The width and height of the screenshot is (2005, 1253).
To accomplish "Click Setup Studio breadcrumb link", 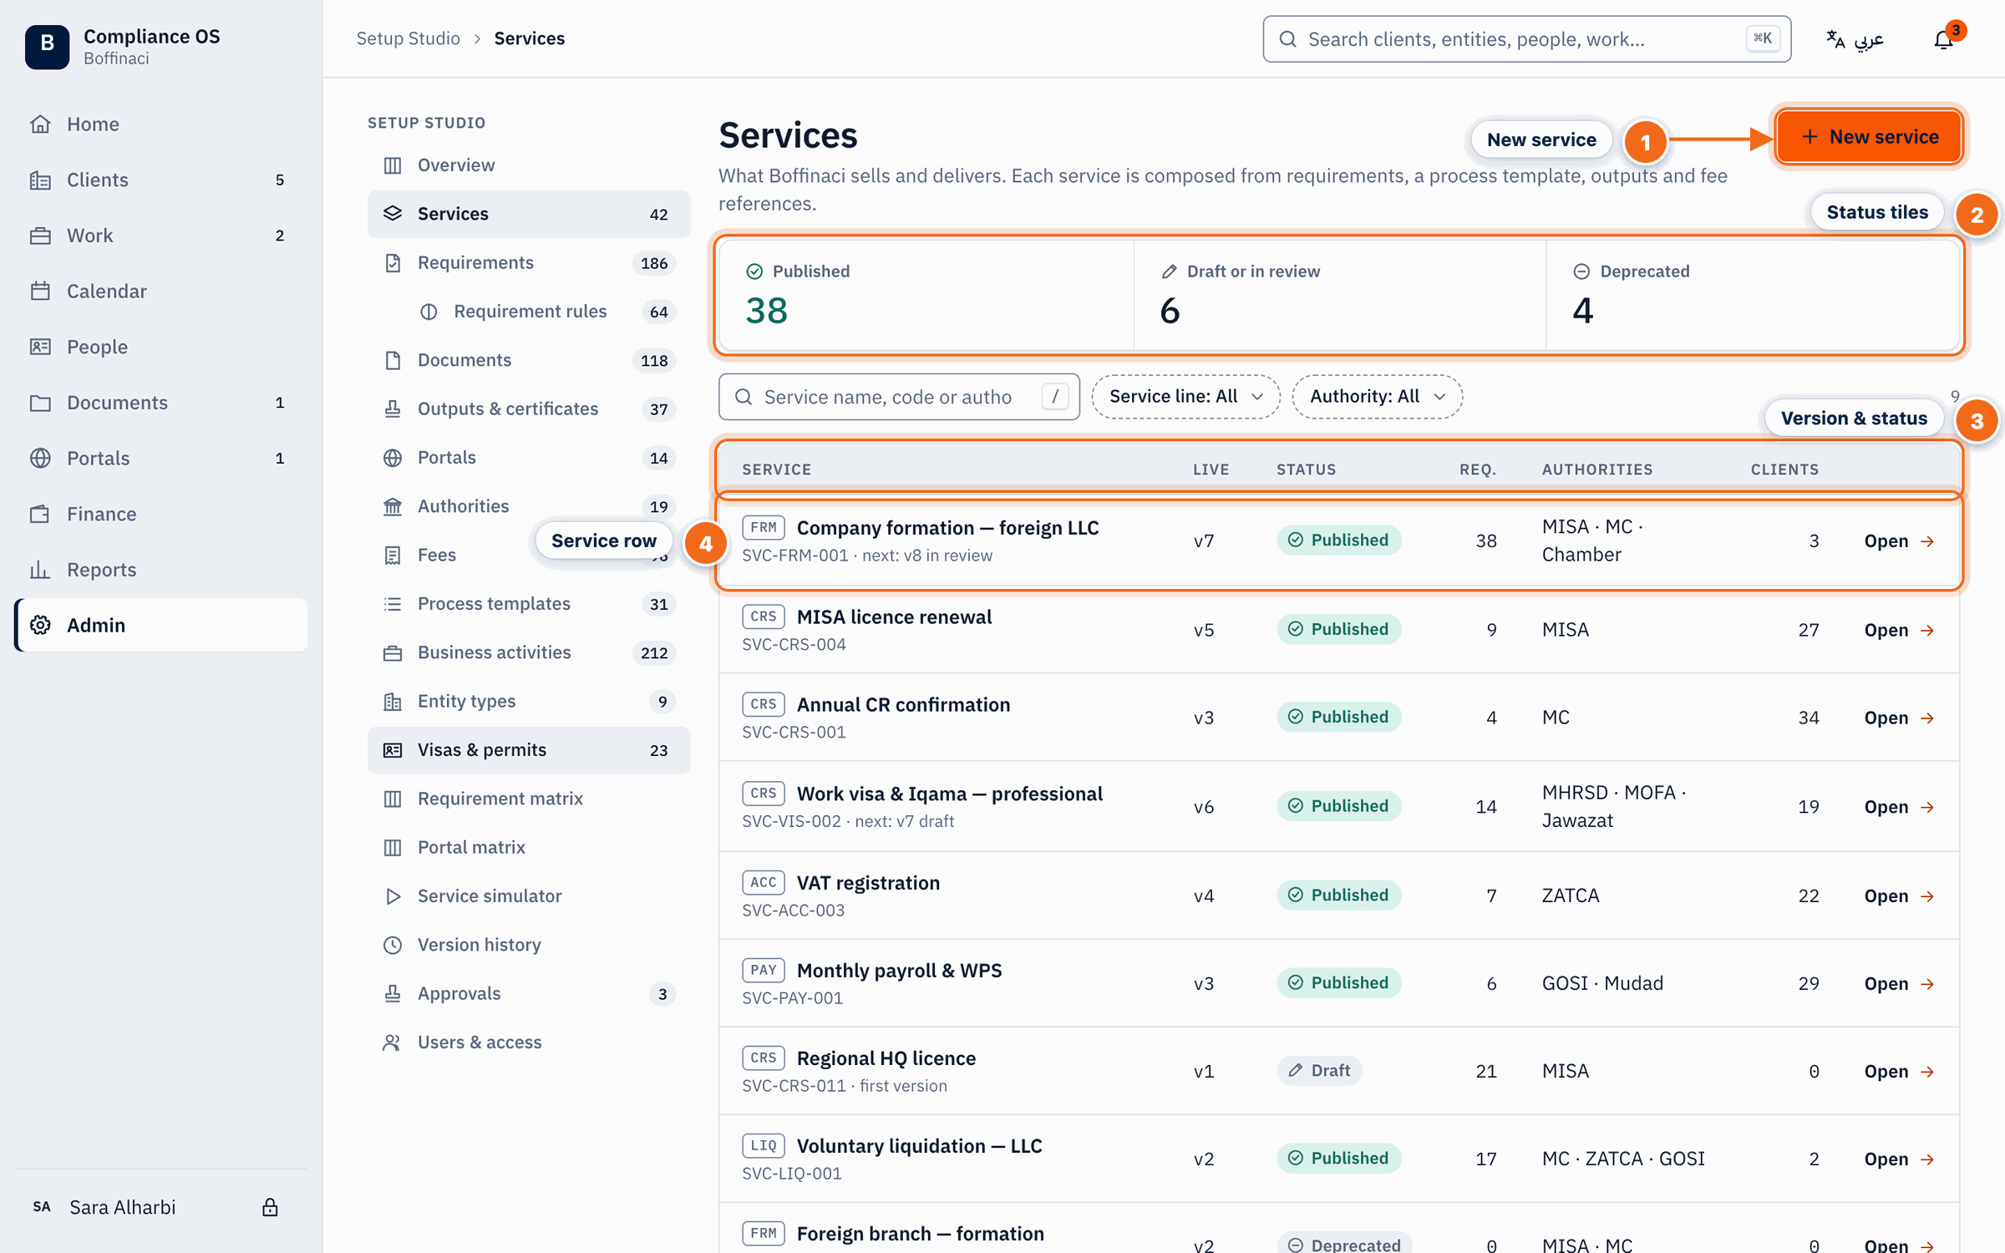I will pos(408,38).
